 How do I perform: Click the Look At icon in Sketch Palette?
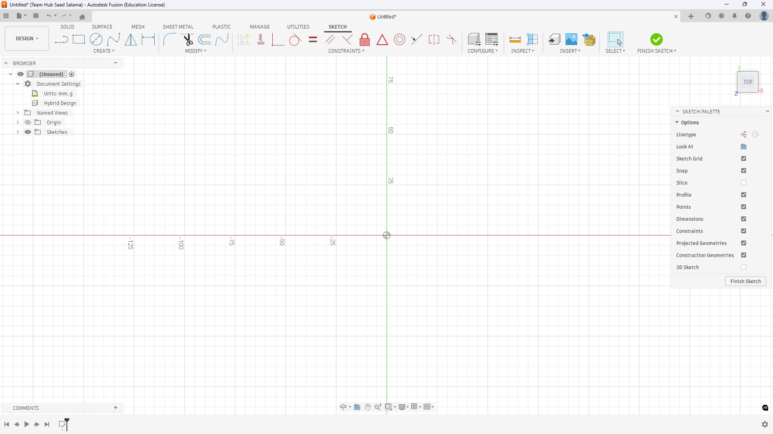[744, 147]
